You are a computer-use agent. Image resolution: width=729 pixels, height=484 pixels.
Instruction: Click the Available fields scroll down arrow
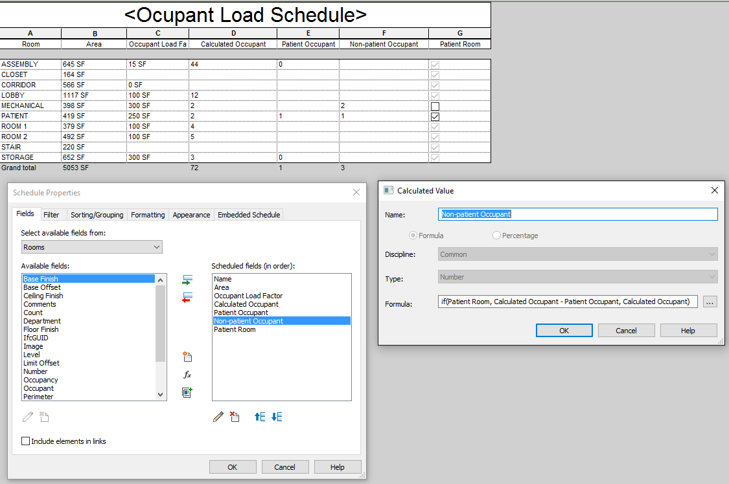coord(161,395)
